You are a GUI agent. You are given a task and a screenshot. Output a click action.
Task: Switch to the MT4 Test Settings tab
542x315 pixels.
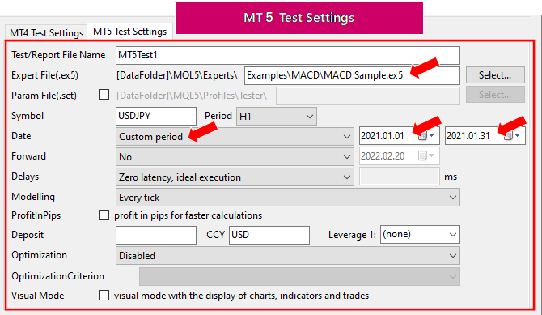(x=46, y=33)
